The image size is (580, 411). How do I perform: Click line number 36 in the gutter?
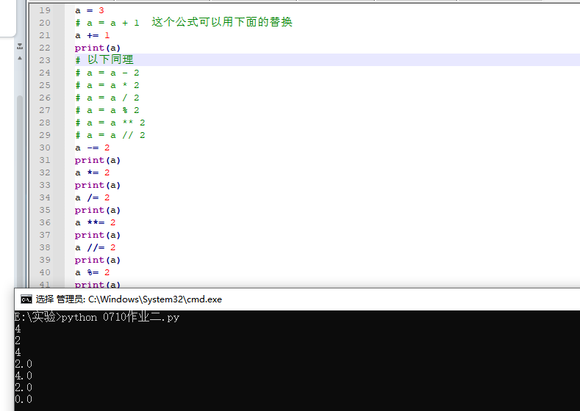pos(45,222)
